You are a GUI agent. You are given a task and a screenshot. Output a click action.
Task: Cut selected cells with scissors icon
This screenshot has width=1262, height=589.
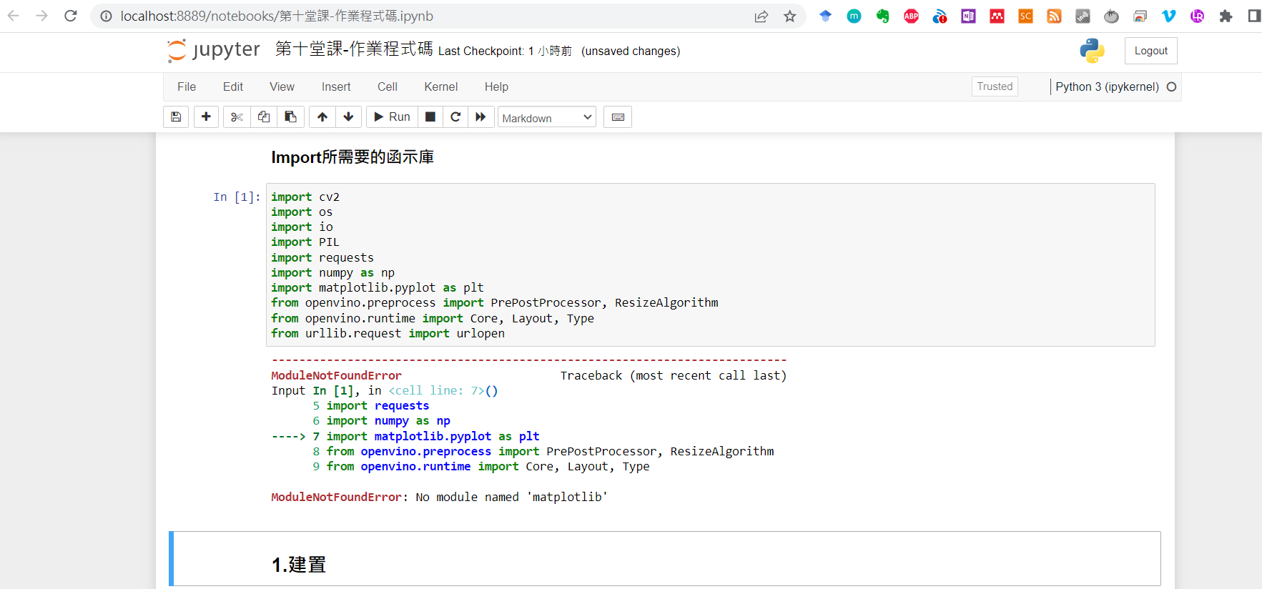[237, 117]
